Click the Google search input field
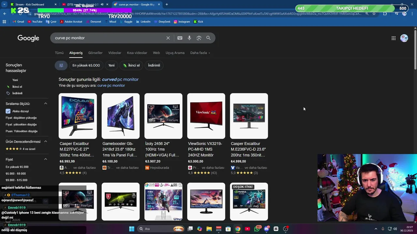 point(109,38)
